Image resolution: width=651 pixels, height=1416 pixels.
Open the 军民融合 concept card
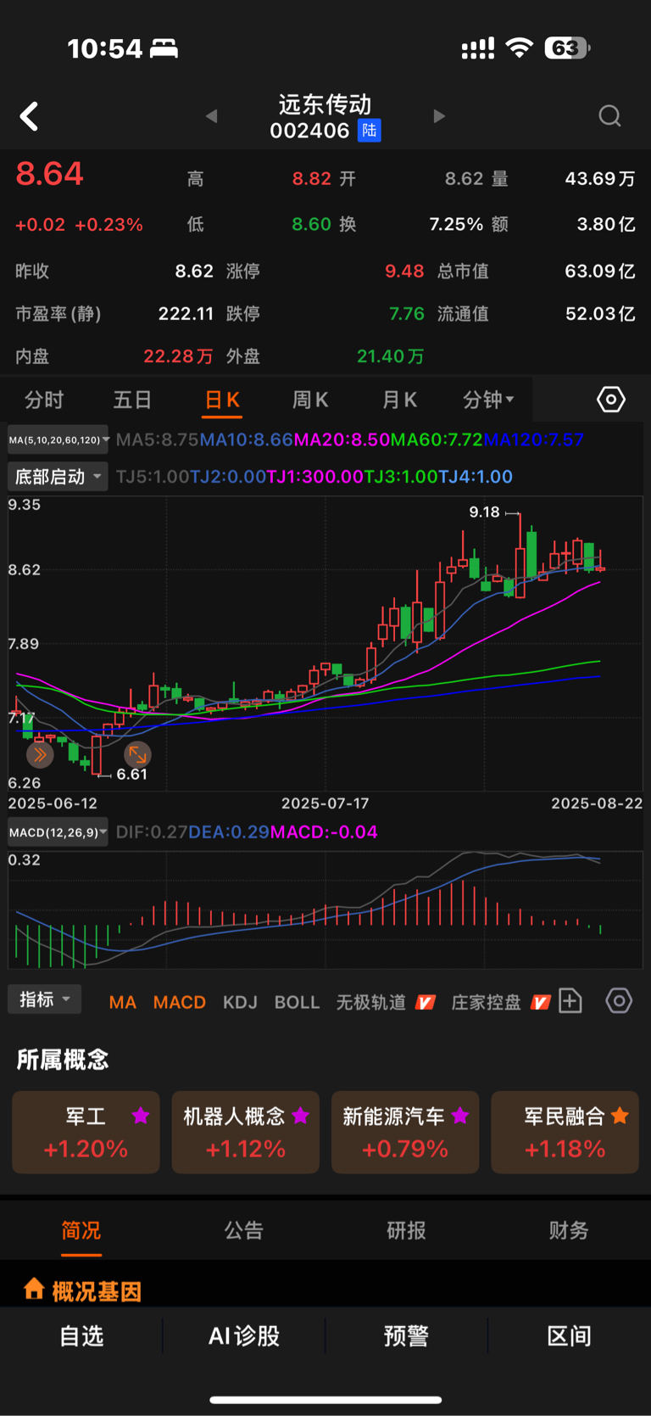[565, 1132]
